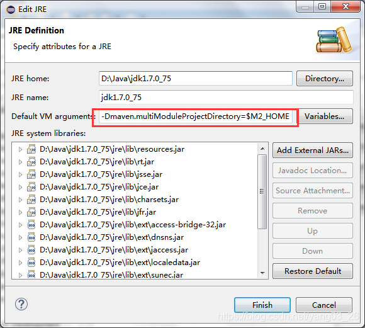This screenshot has width=365, height=328.
Task: Click the Down button
Action: point(313,251)
